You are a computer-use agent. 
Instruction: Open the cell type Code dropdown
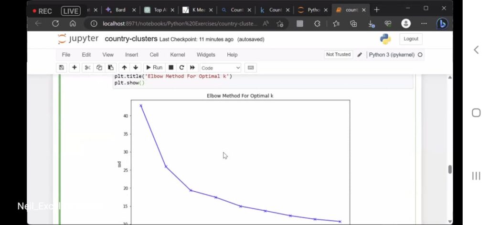[220, 68]
